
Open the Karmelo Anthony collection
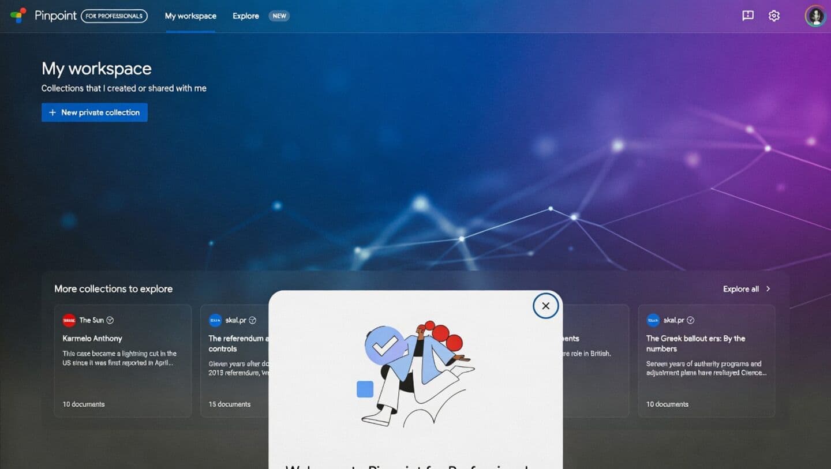(92, 339)
